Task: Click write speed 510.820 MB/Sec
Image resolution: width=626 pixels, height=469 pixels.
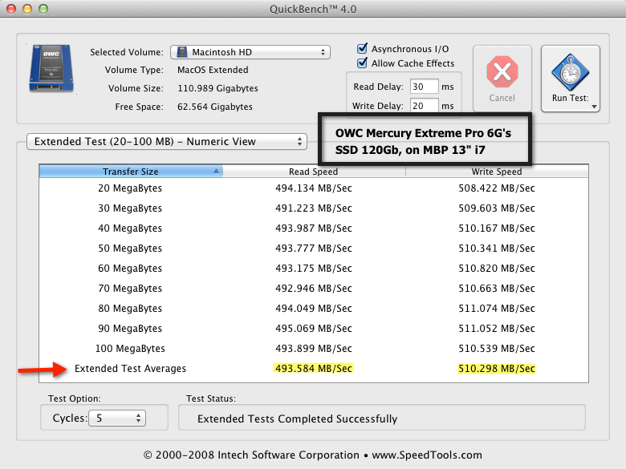Action: point(497,269)
